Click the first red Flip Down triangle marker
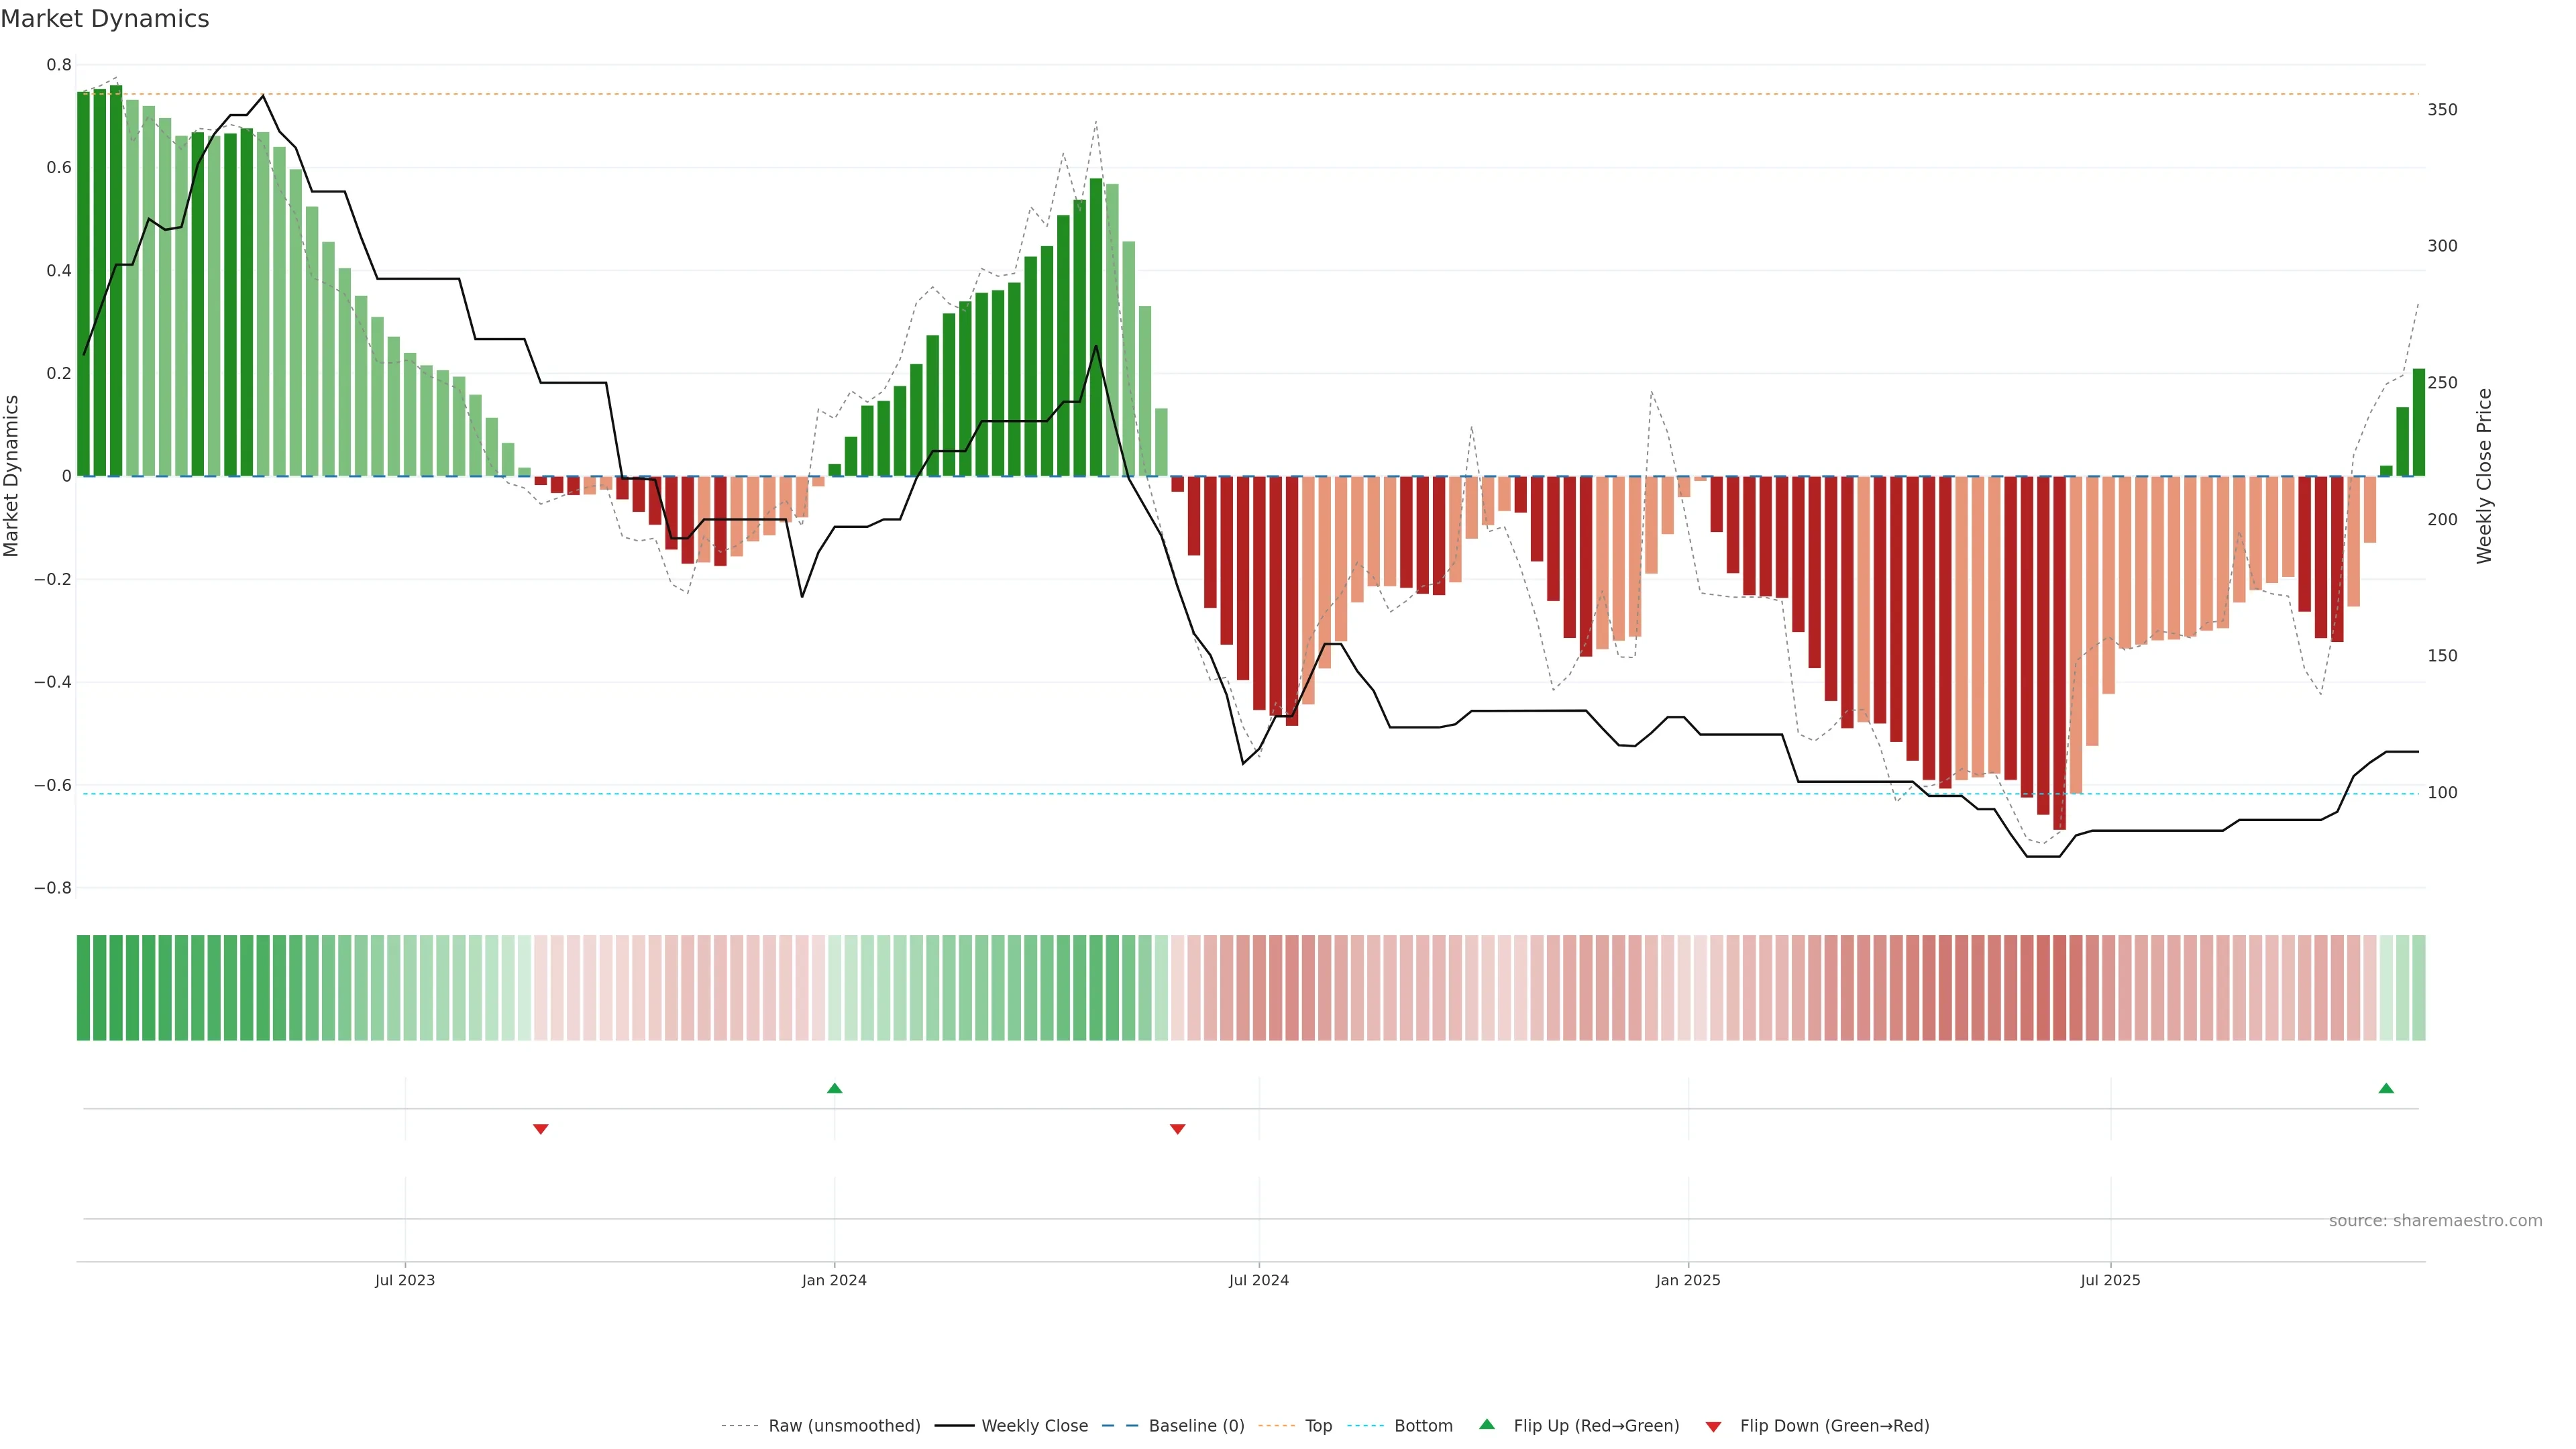Viewport: 2576px width, 1449px height. (541, 1129)
